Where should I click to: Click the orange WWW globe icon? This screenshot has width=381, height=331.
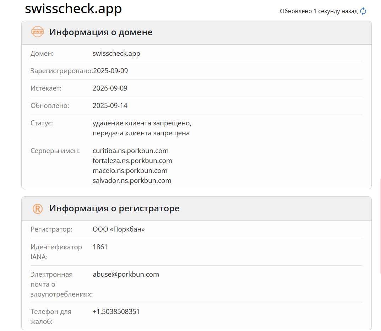point(38,32)
